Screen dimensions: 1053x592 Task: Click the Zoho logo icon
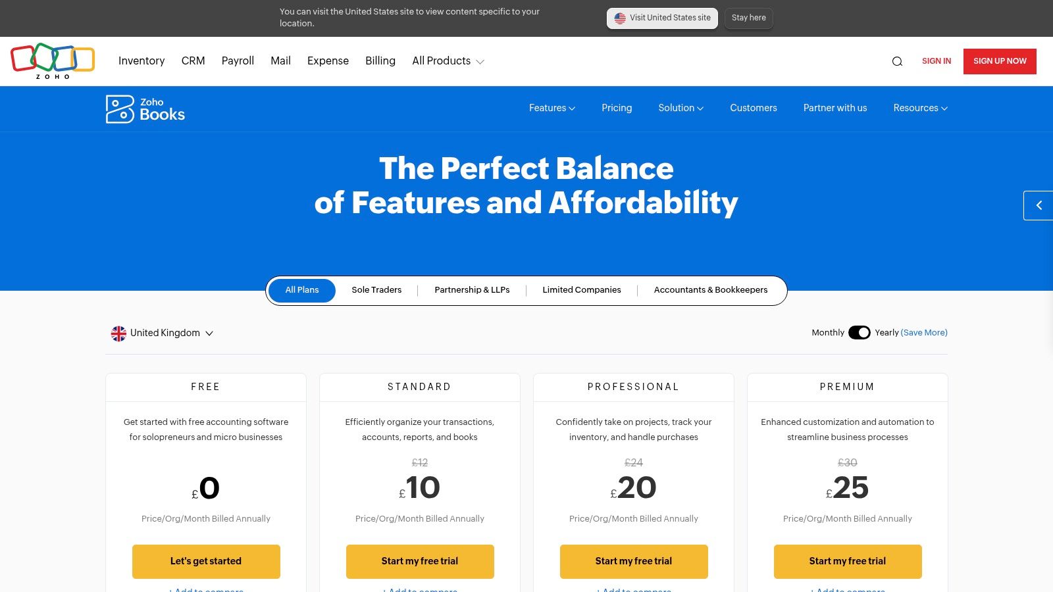53,61
